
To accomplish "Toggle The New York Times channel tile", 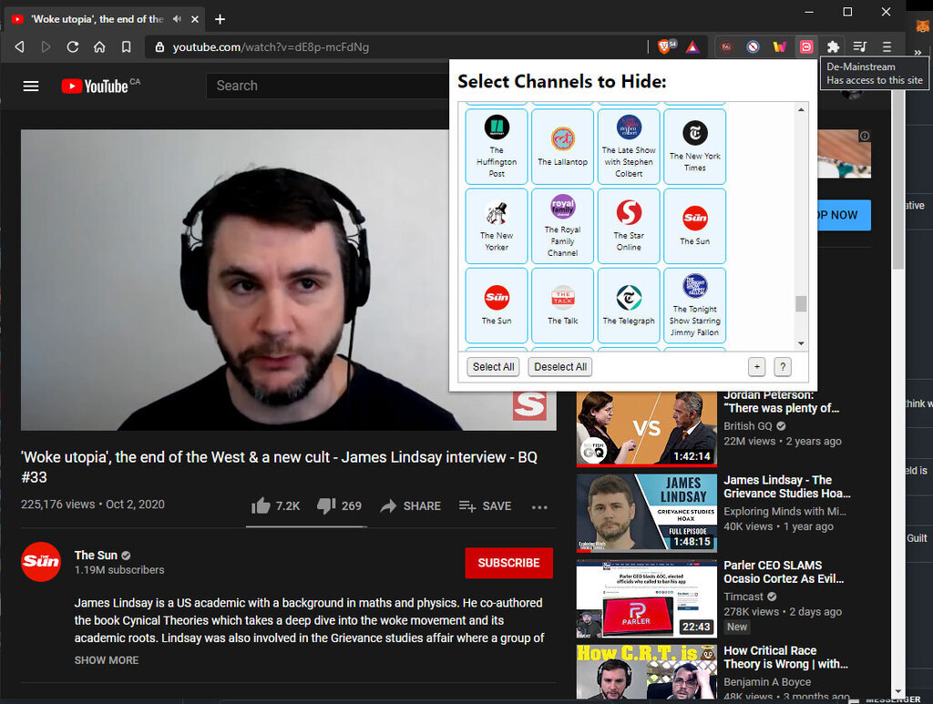I will click(694, 146).
